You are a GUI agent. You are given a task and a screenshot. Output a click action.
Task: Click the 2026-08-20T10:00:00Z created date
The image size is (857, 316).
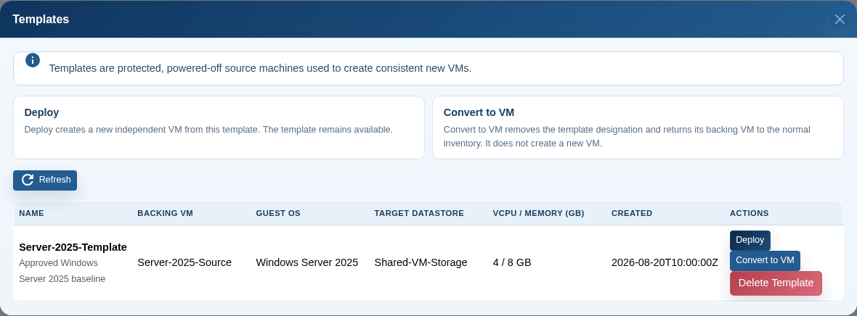(x=665, y=262)
